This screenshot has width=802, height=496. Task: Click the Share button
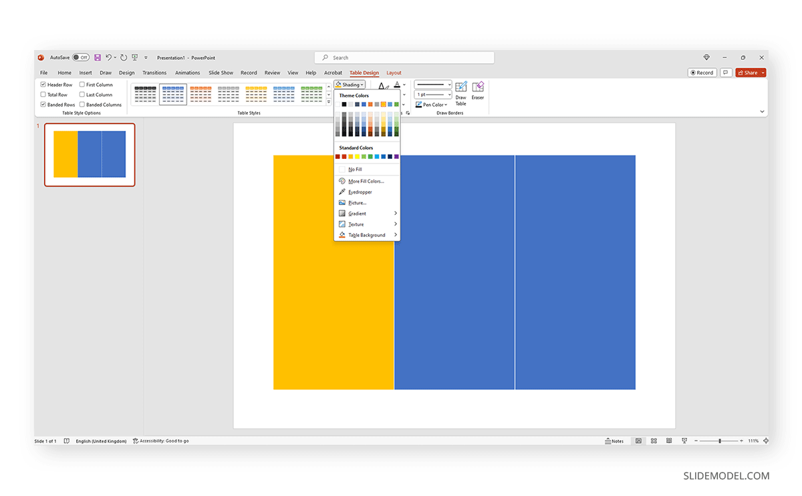[x=751, y=73]
